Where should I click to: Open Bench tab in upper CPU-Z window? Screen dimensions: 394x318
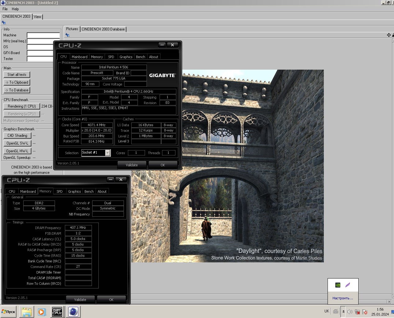pos(141,57)
